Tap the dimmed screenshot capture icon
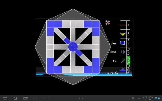Image resolution: width=162 pixels, height=101 pixels. point(35,98)
